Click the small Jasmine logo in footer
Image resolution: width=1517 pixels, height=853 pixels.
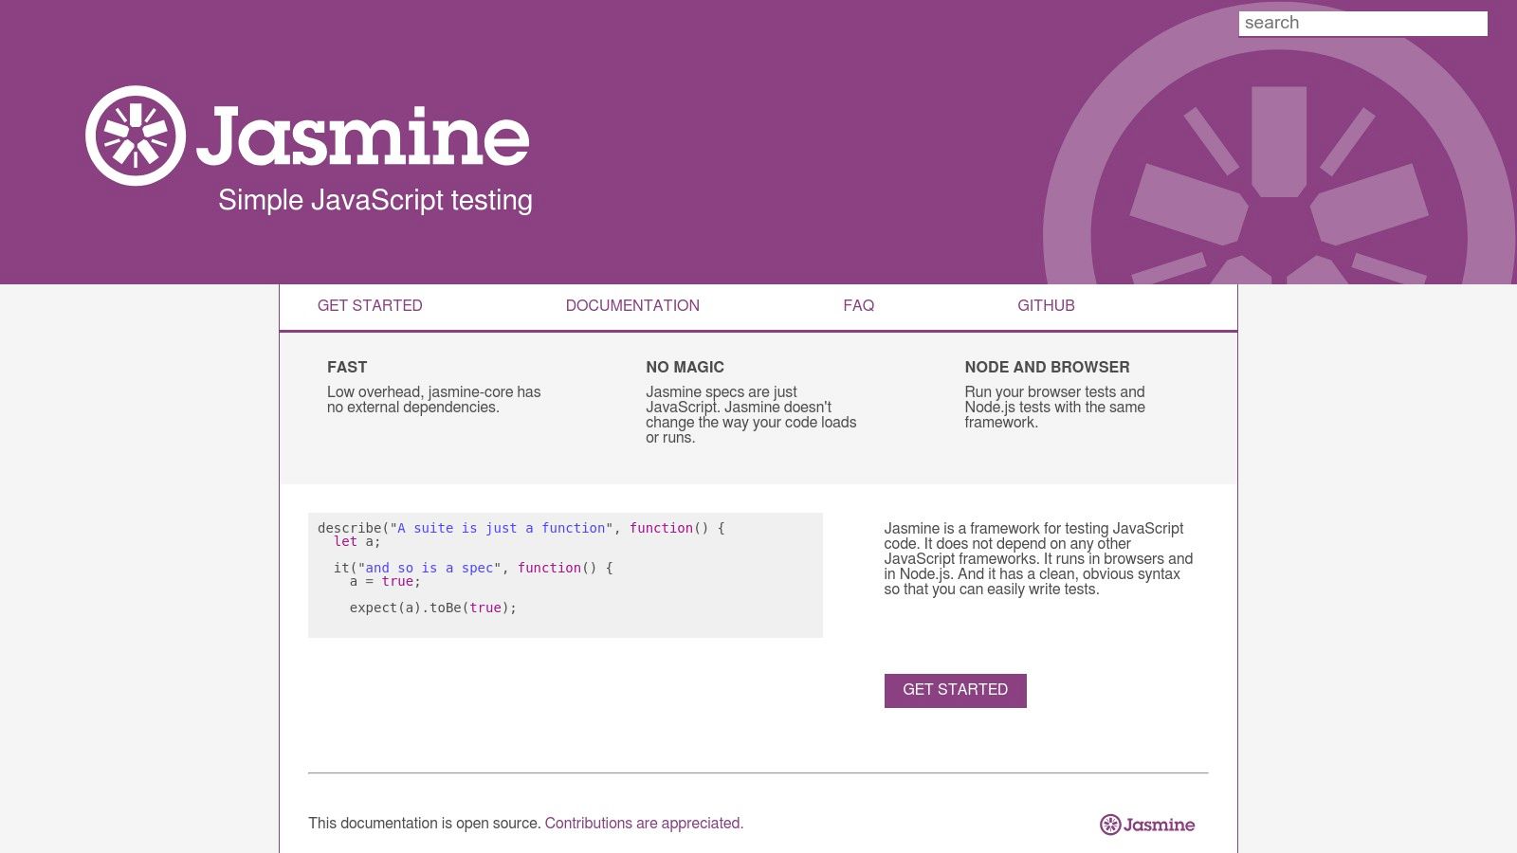coord(1147,825)
